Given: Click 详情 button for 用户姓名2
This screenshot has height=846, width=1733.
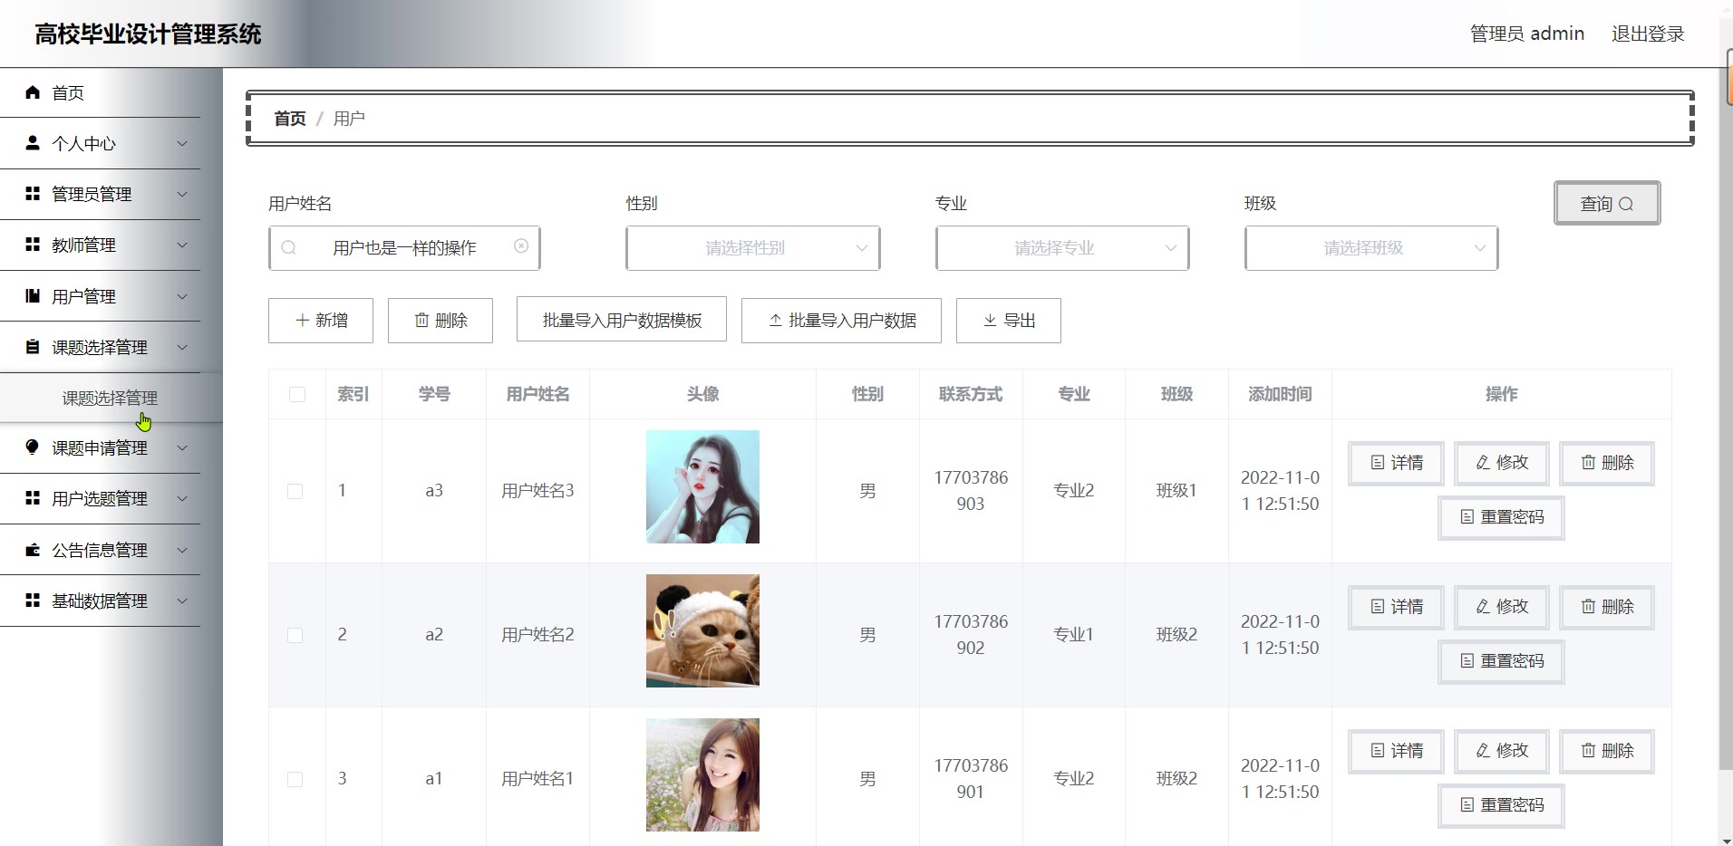Looking at the screenshot, I should click(x=1396, y=607).
